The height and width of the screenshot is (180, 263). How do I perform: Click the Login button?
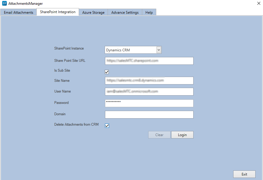pos(182,135)
